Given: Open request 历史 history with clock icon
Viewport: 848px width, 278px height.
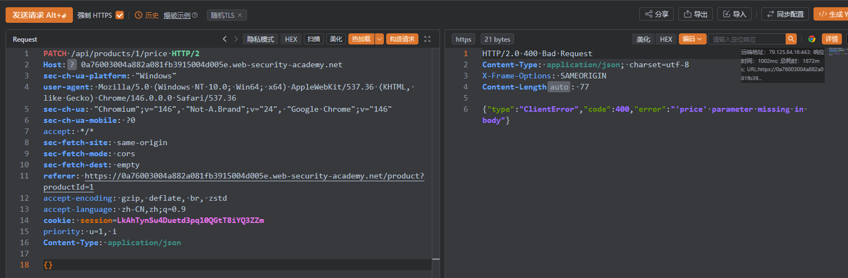Looking at the screenshot, I should pyautogui.click(x=147, y=15).
